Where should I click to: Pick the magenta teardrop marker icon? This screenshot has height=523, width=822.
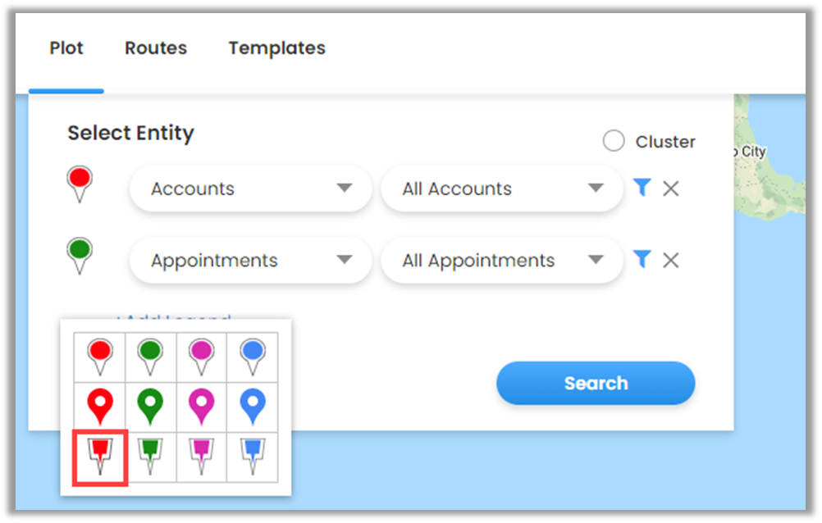(202, 406)
